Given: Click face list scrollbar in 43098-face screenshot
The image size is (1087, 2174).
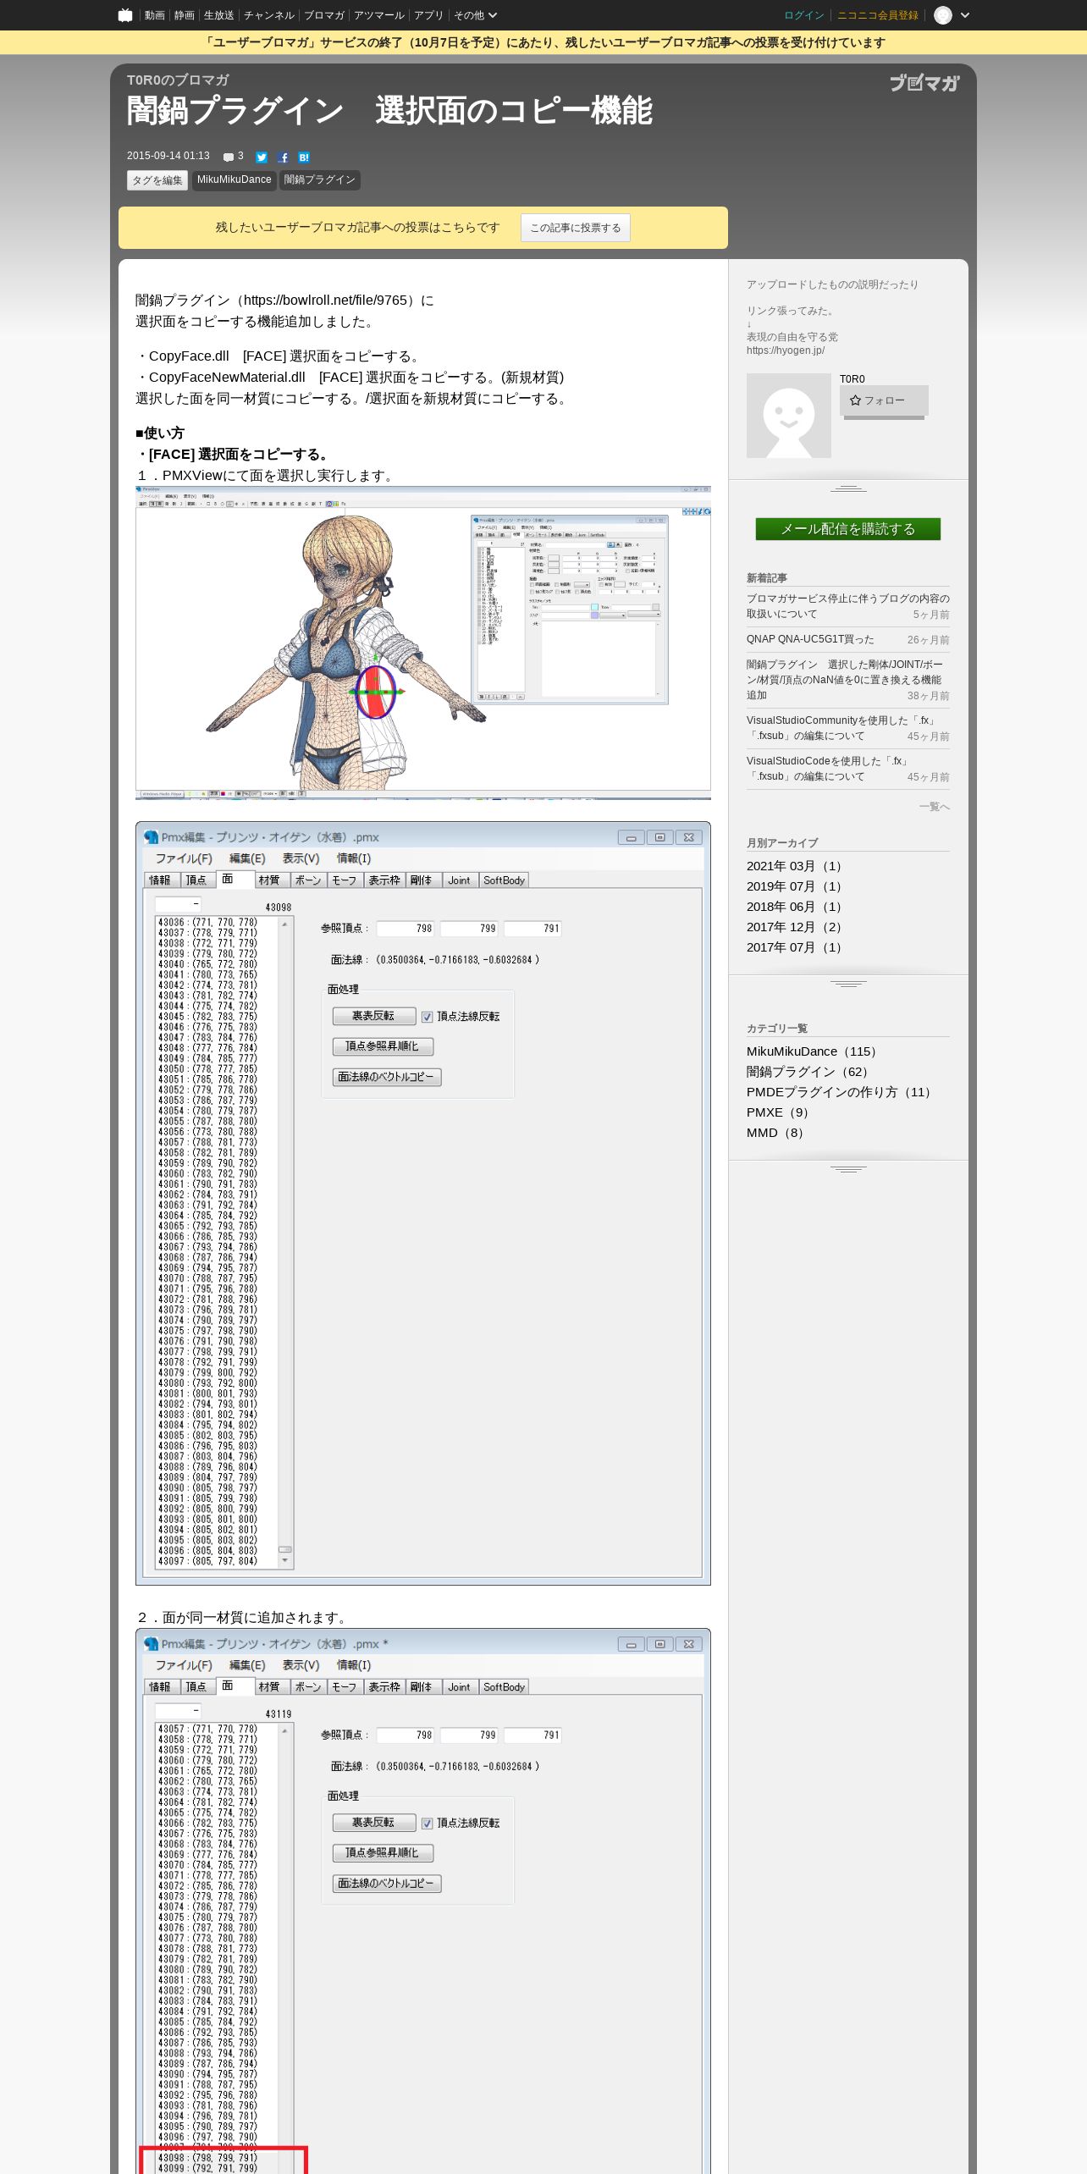Looking at the screenshot, I should (x=285, y=1243).
